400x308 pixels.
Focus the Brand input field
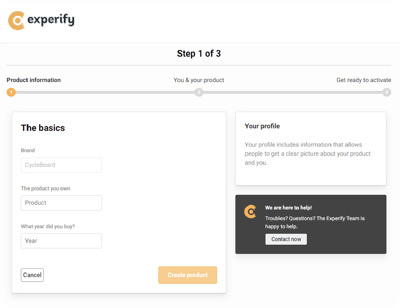pos(61,165)
